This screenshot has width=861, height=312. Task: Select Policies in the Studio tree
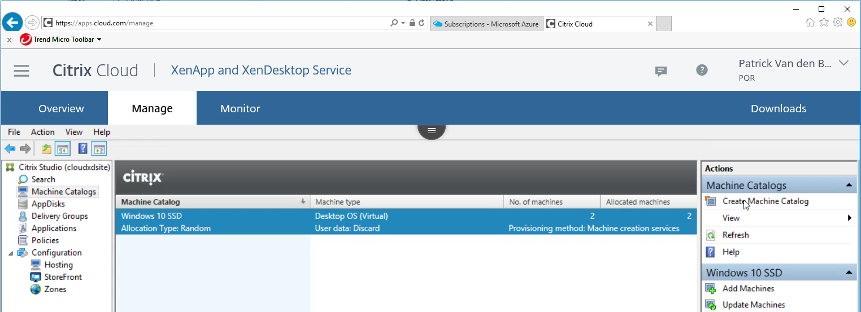pos(45,240)
